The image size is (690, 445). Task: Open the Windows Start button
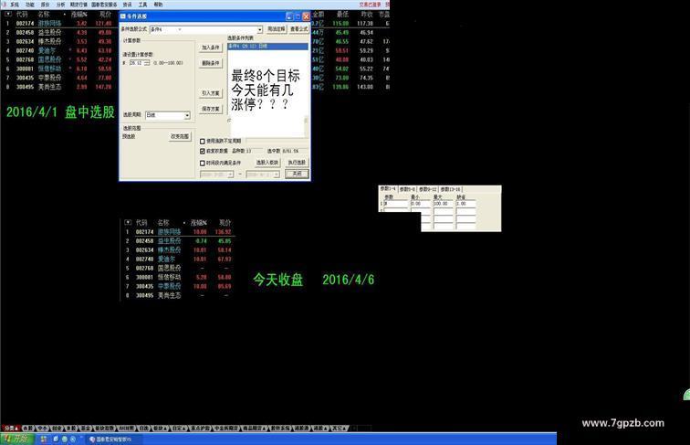16,439
